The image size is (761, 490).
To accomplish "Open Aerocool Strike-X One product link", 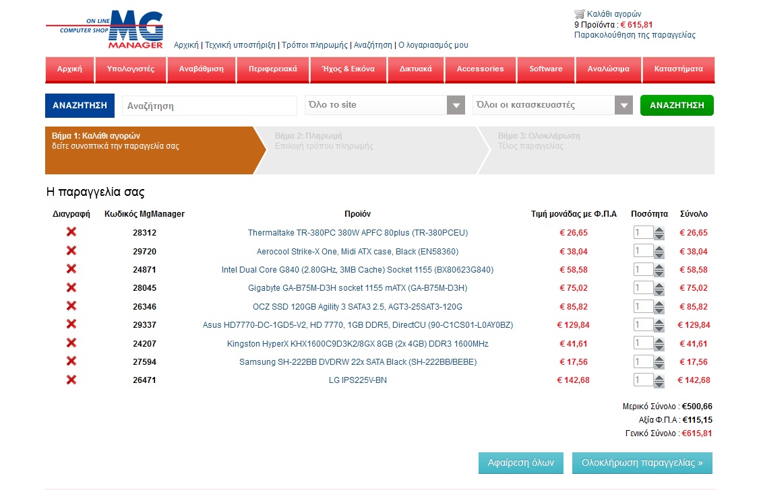I will click(x=358, y=252).
